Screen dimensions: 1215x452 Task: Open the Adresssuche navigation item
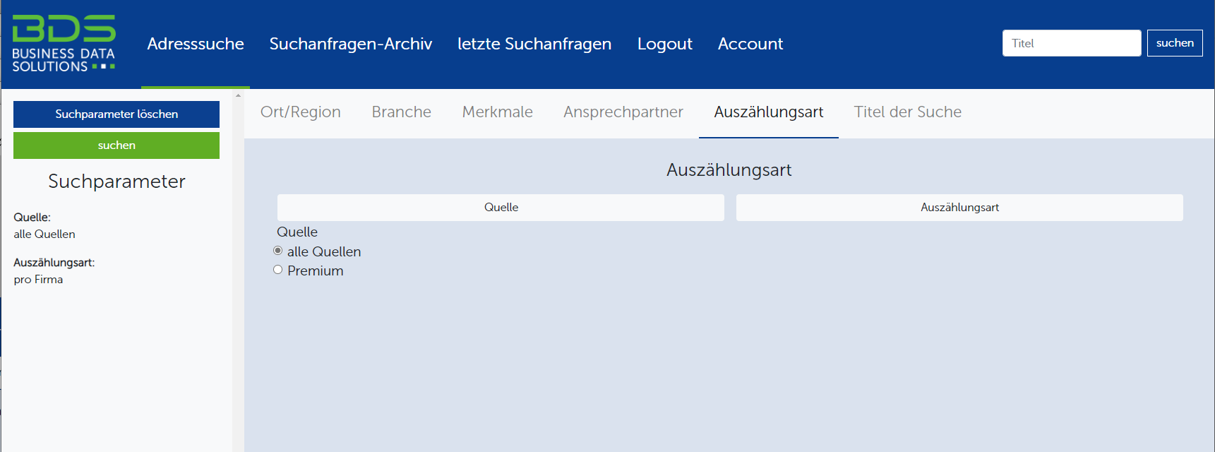click(x=196, y=44)
